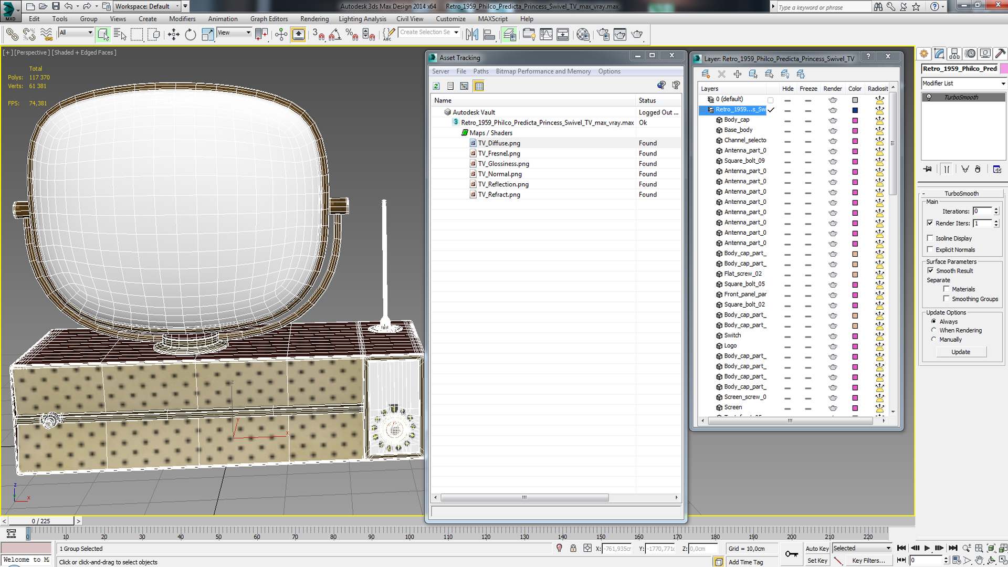The image size is (1008, 567).
Task: Click Pin Stack icon below modifier stack
Action: pos(928,169)
